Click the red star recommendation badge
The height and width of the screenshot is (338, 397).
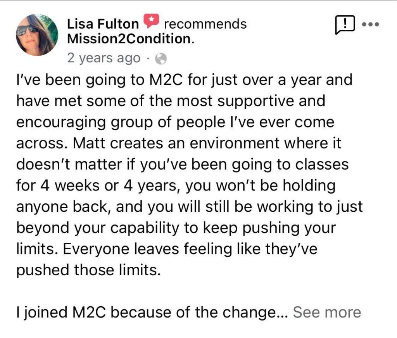coord(152,21)
